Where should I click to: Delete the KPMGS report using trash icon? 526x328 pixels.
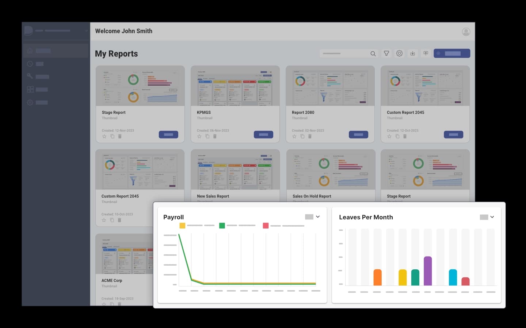[215, 136]
